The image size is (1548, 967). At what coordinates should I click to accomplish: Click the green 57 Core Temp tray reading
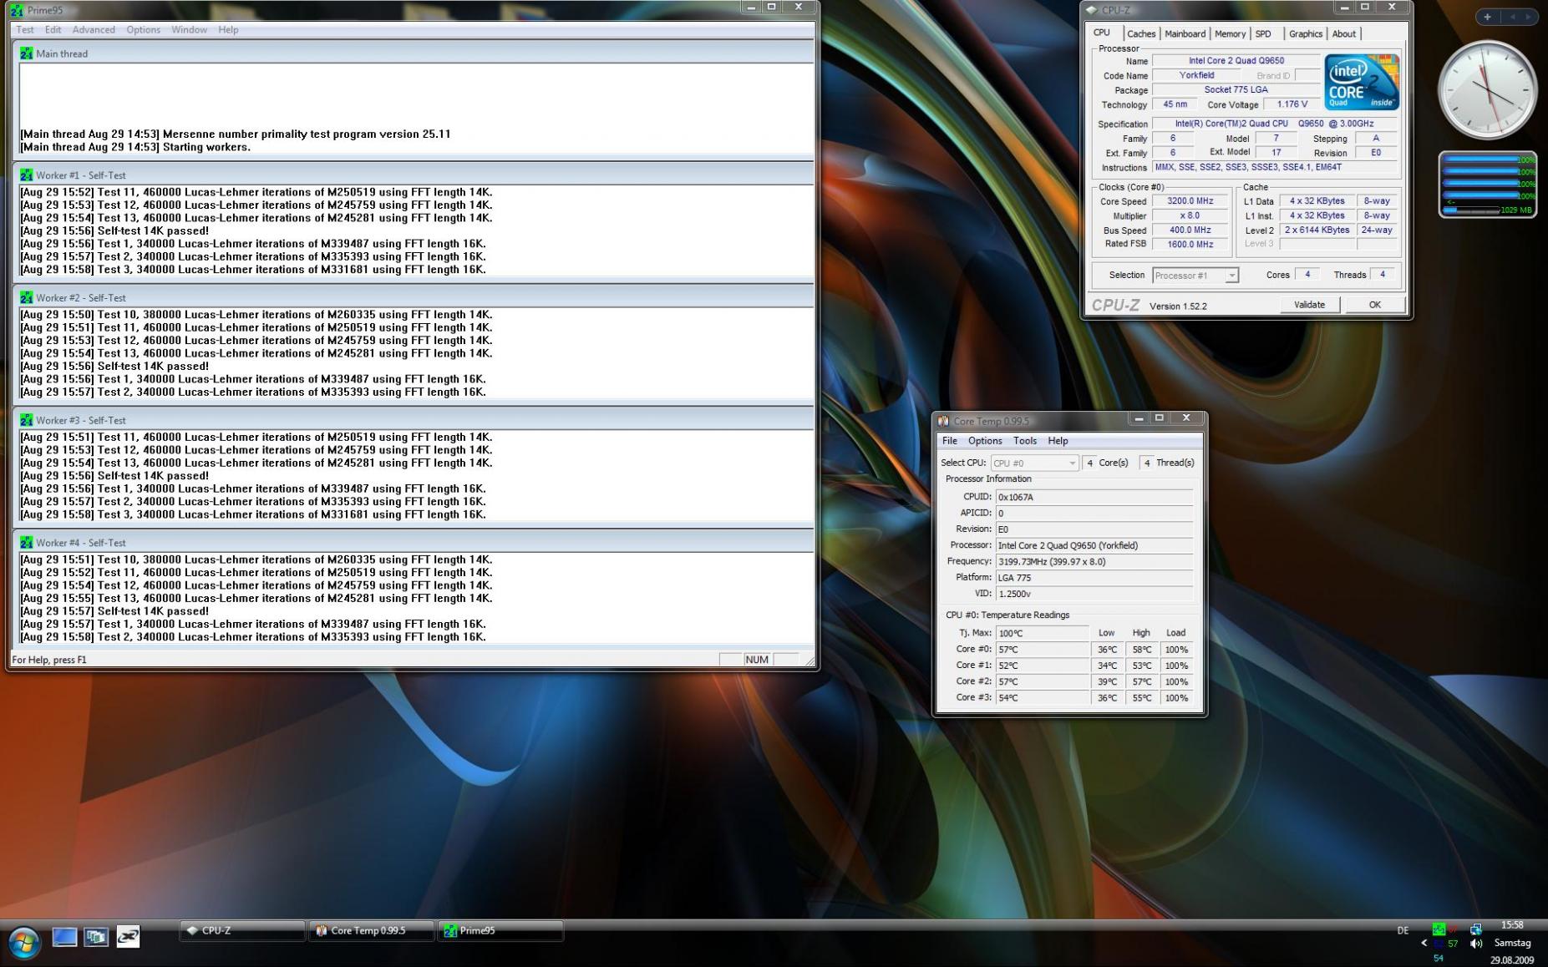coord(1453,944)
